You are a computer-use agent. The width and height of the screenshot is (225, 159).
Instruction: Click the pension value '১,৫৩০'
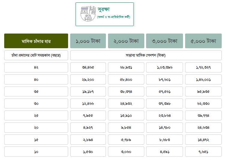tap(88, 152)
